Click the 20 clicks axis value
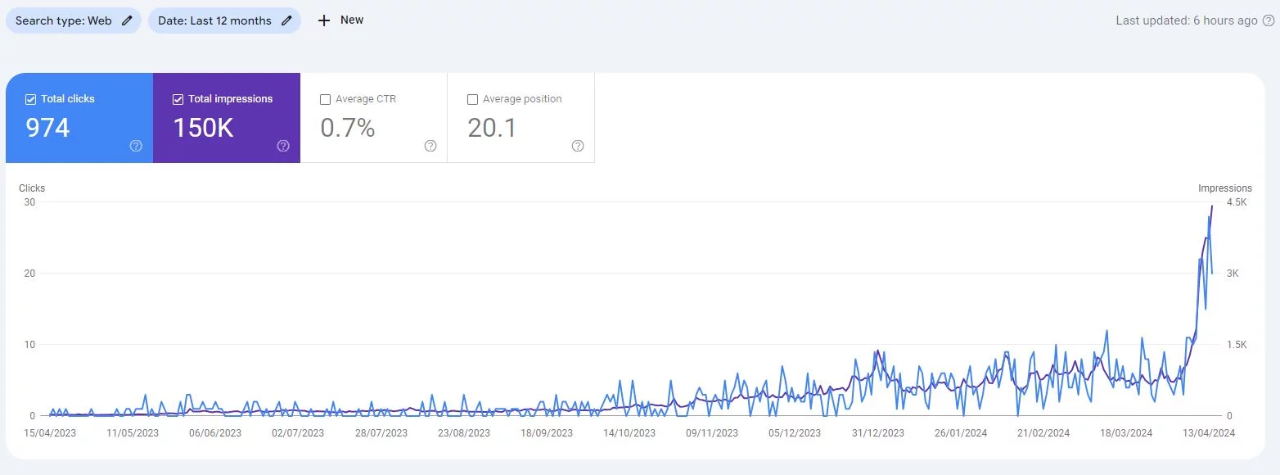1280x475 pixels. tap(29, 274)
